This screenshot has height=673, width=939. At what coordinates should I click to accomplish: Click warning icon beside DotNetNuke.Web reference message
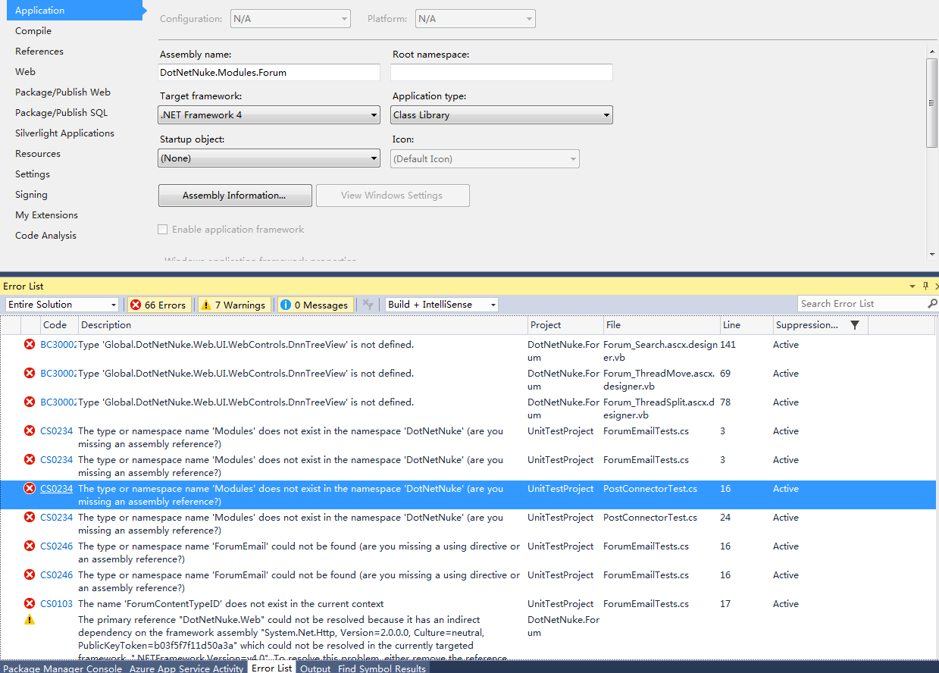tap(30, 620)
